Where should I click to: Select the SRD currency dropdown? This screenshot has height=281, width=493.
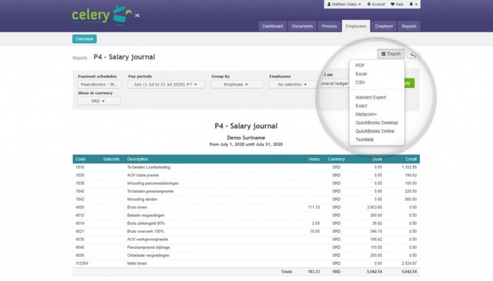[98, 101]
